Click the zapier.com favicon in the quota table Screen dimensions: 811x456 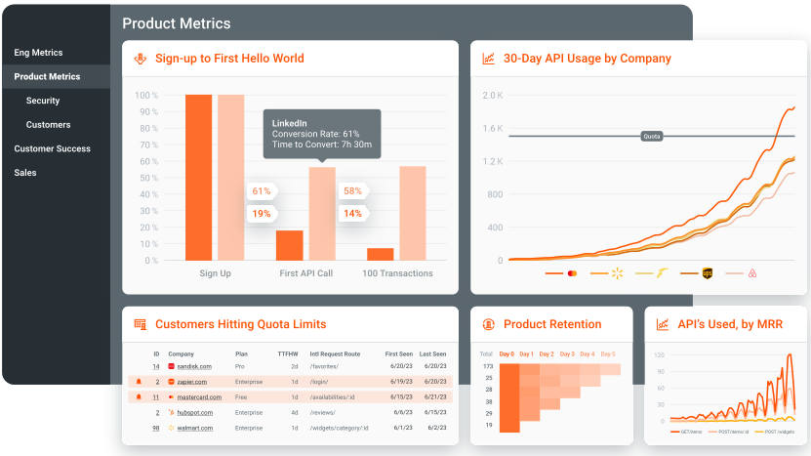(x=171, y=382)
